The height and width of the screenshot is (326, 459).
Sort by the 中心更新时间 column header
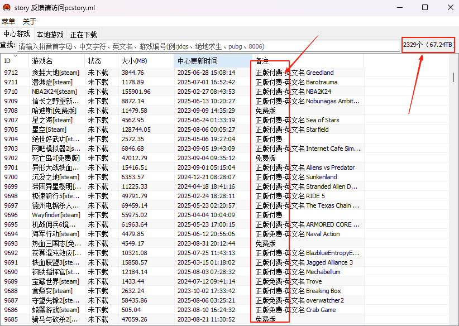click(x=213, y=61)
